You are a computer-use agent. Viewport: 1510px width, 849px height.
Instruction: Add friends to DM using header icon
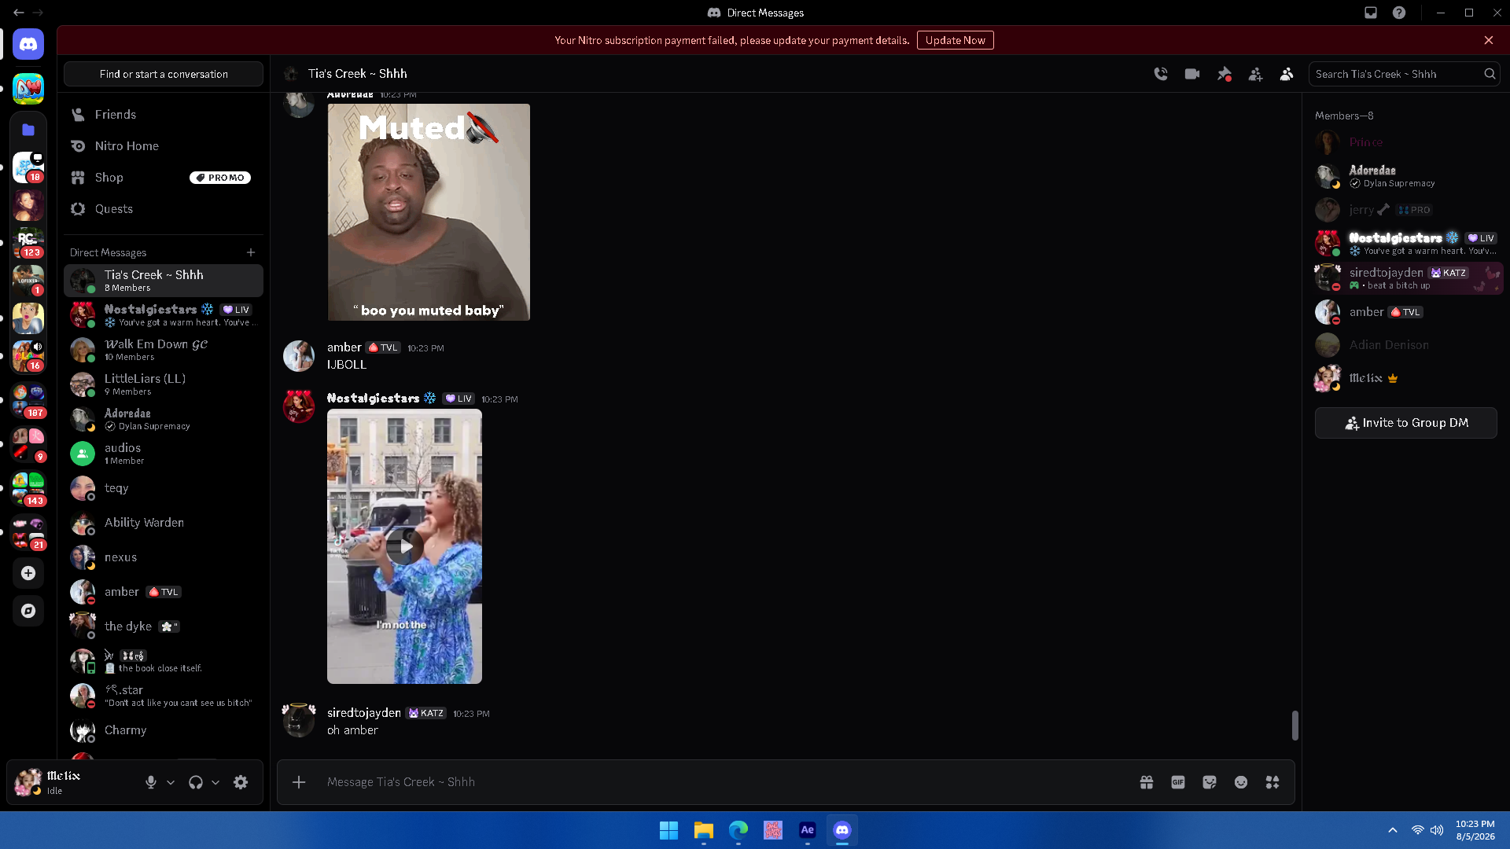point(1255,74)
